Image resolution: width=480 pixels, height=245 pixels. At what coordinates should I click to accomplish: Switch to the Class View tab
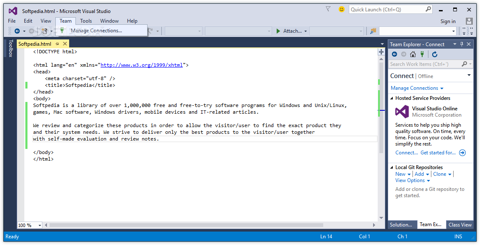point(460,225)
